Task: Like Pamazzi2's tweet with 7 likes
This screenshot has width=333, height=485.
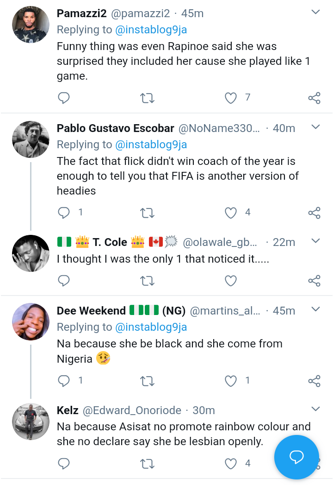Action: [230, 98]
